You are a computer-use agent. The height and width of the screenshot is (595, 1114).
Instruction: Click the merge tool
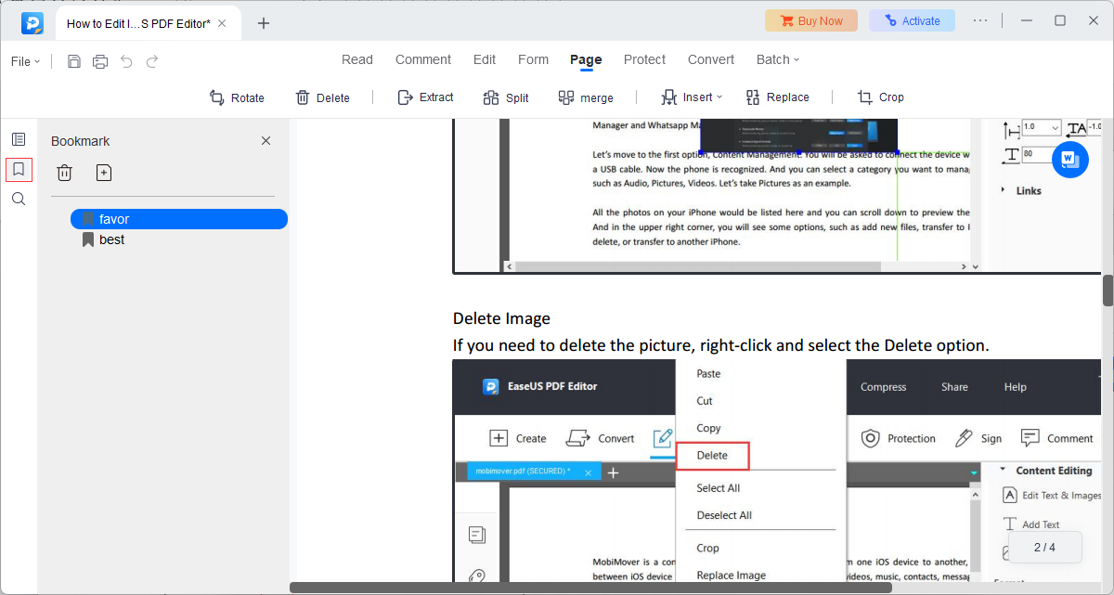(x=586, y=97)
